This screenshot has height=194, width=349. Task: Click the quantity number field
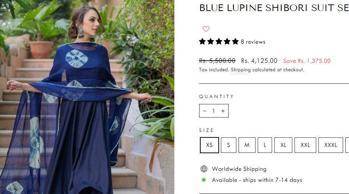pos(214,111)
